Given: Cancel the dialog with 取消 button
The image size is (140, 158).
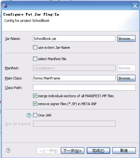Looking at the screenshot, I should 124,150.
